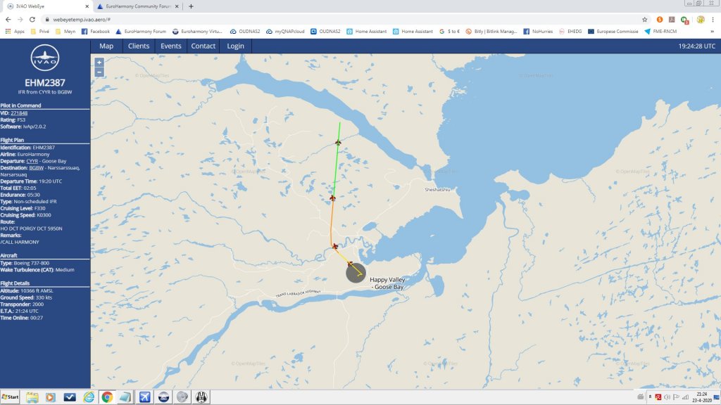Bookmark this page with the star icon
The height and width of the screenshot is (405, 721).
pos(644,20)
